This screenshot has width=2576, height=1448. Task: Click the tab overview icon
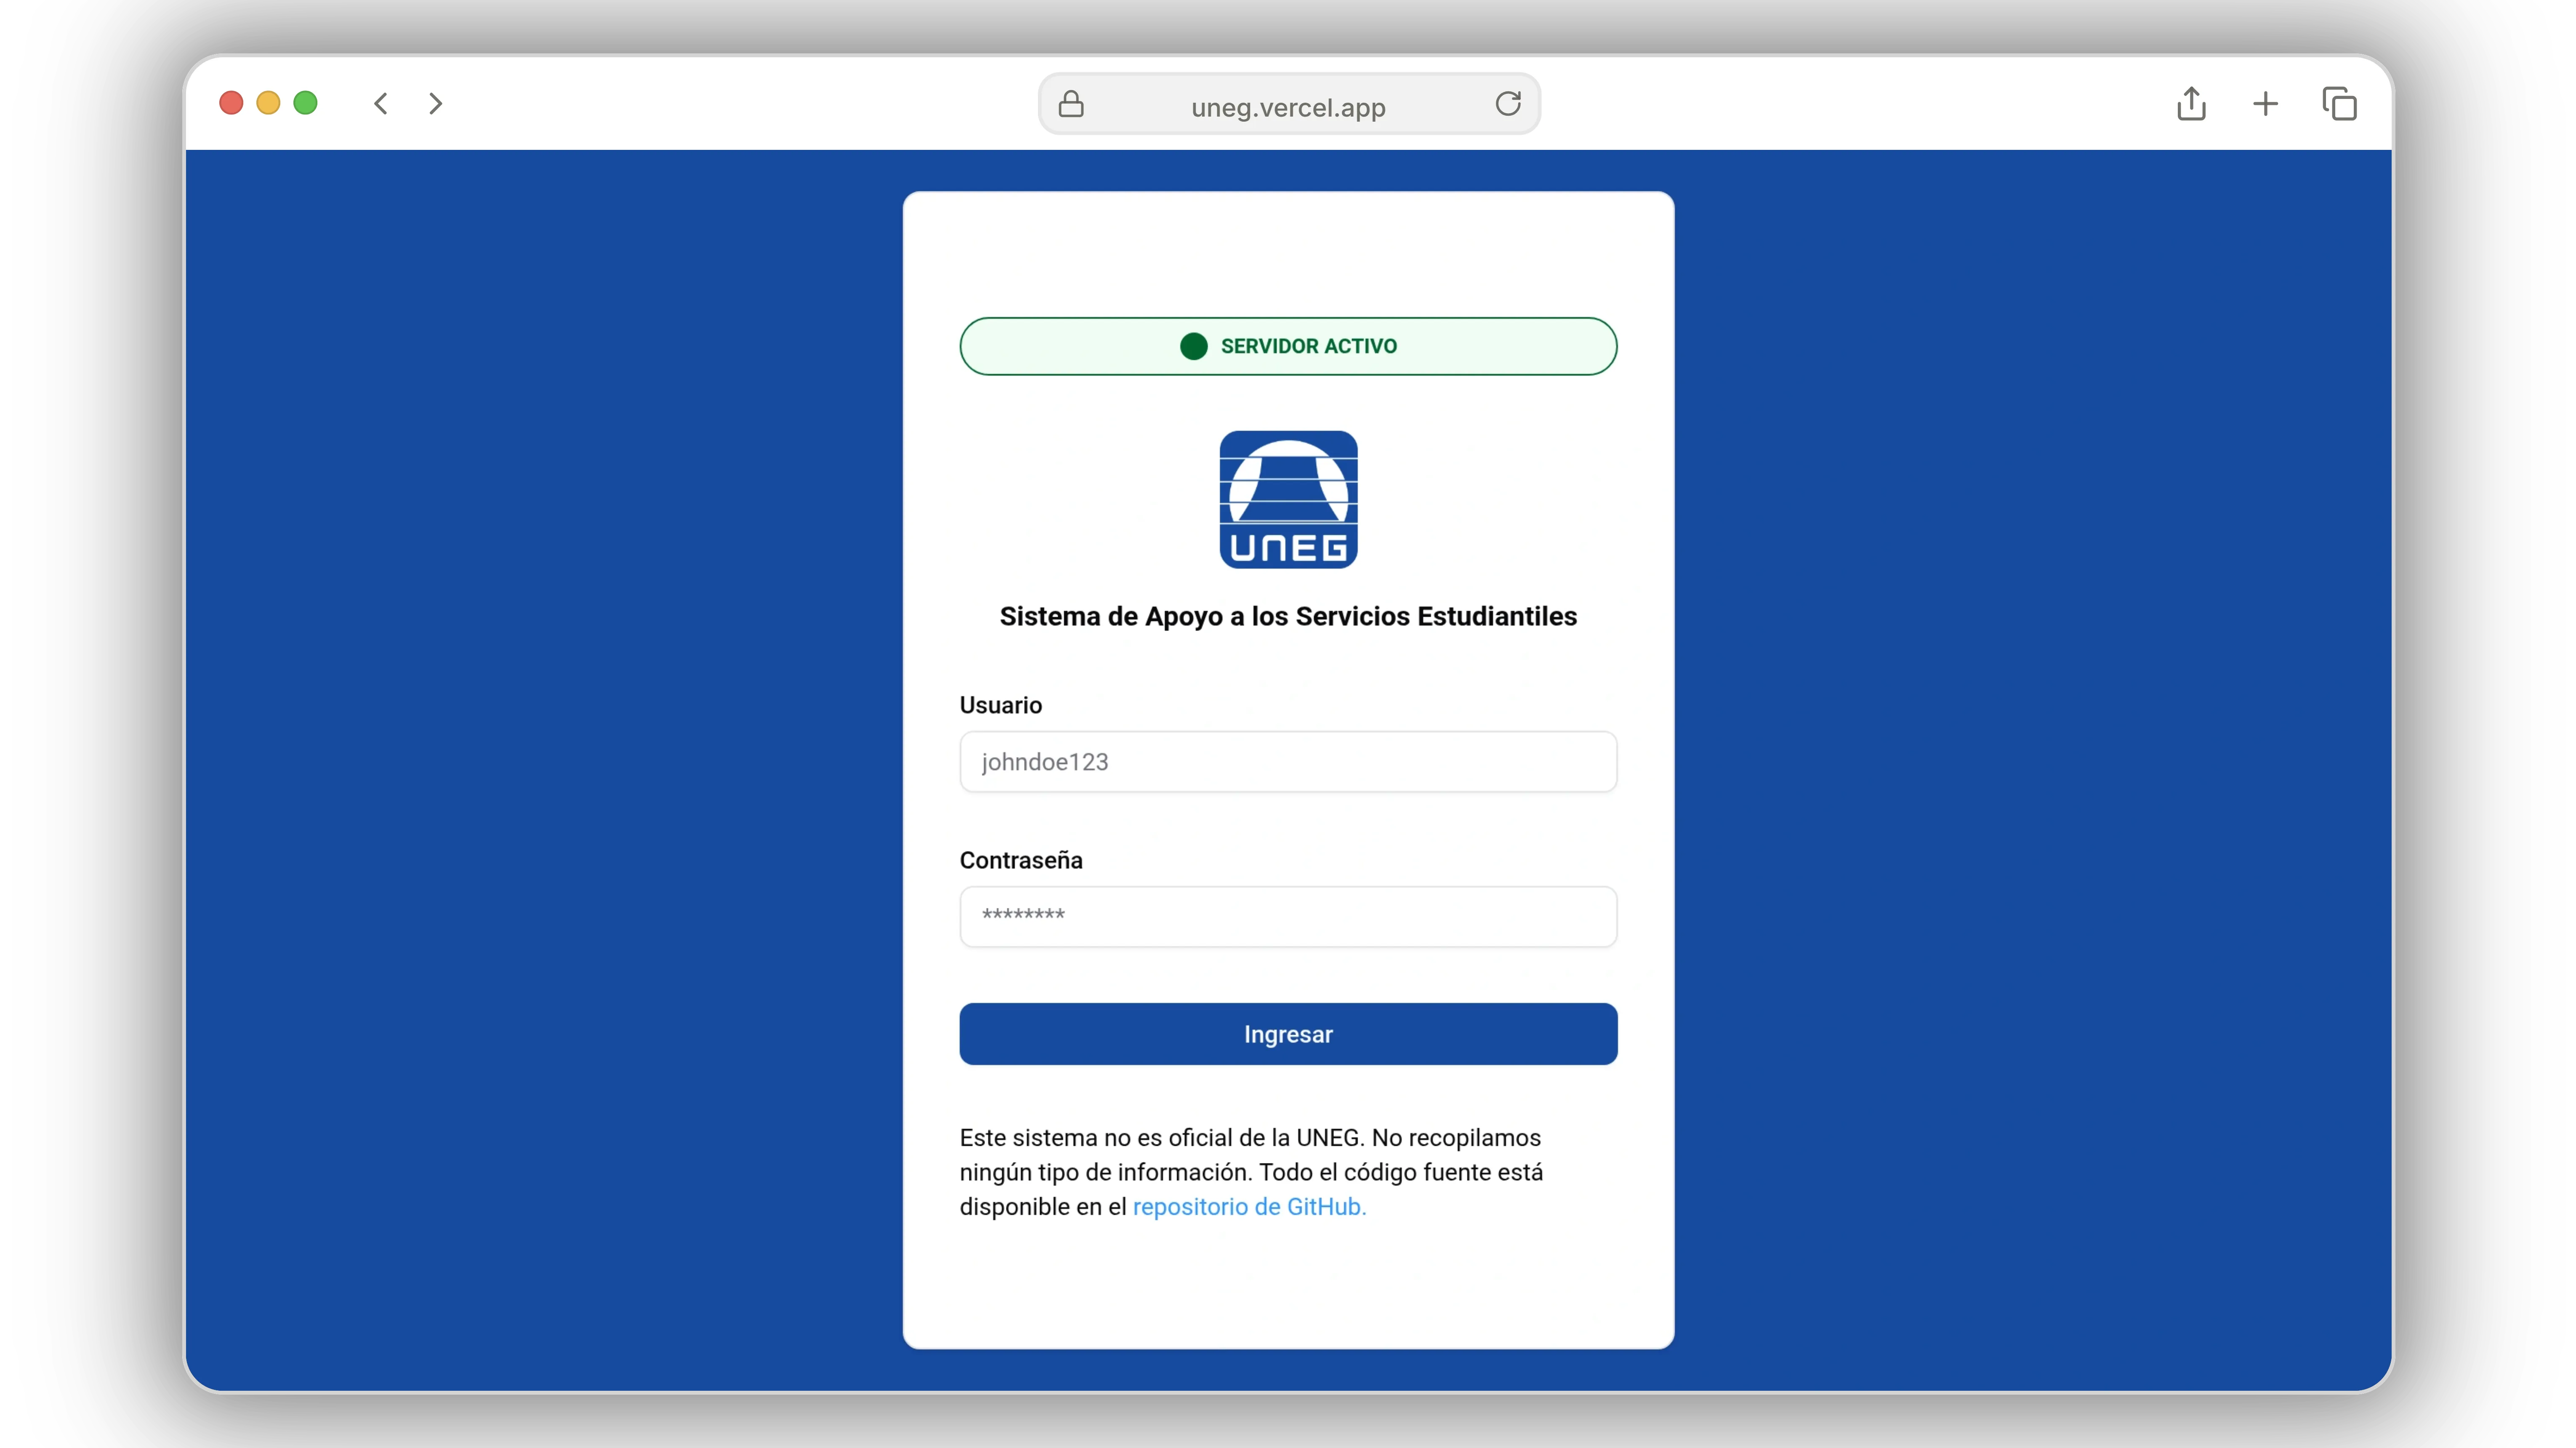pos(2340,103)
